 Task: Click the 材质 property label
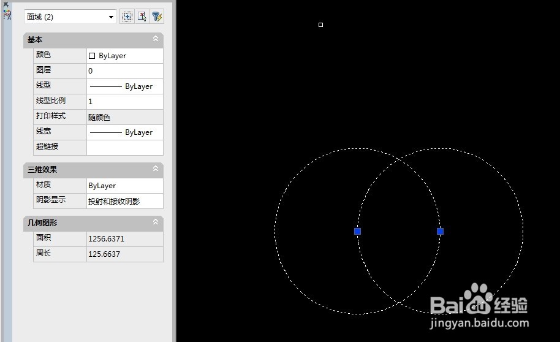(x=44, y=184)
